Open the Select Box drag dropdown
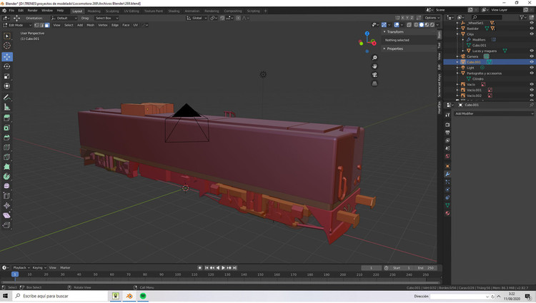This screenshot has height=303, width=536. 105,18
